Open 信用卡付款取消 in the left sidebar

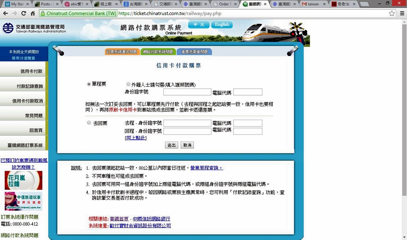pos(24,101)
